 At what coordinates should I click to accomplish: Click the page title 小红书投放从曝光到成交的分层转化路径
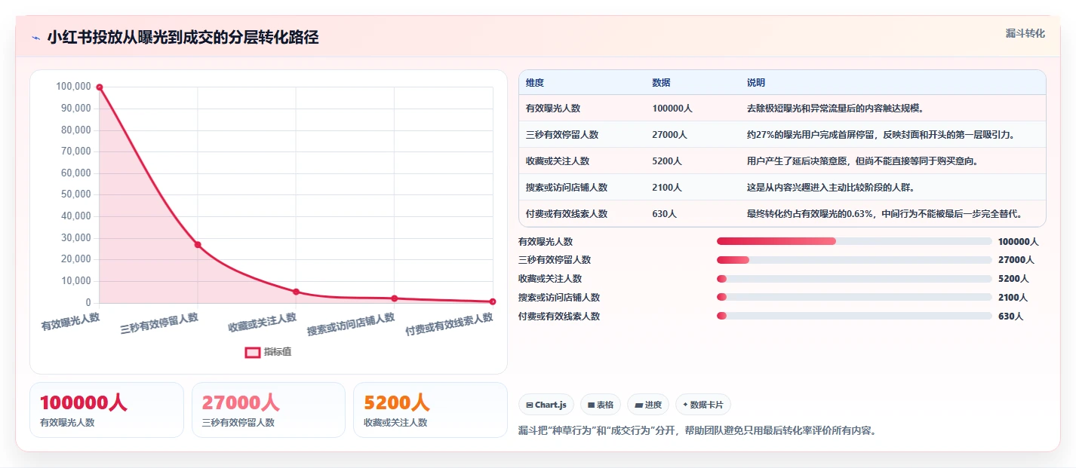click(x=183, y=38)
